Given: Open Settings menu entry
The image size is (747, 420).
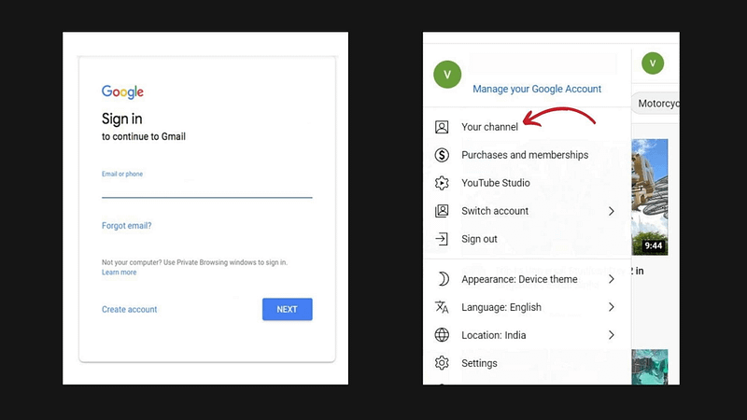Looking at the screenshot, I should [x=479, y=363].
